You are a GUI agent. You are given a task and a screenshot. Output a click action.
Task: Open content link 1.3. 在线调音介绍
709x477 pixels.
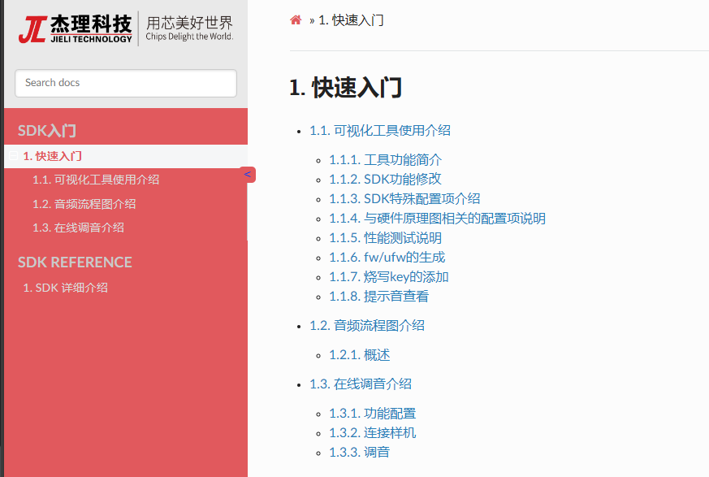pyautogui.click(x=361, y=384)
